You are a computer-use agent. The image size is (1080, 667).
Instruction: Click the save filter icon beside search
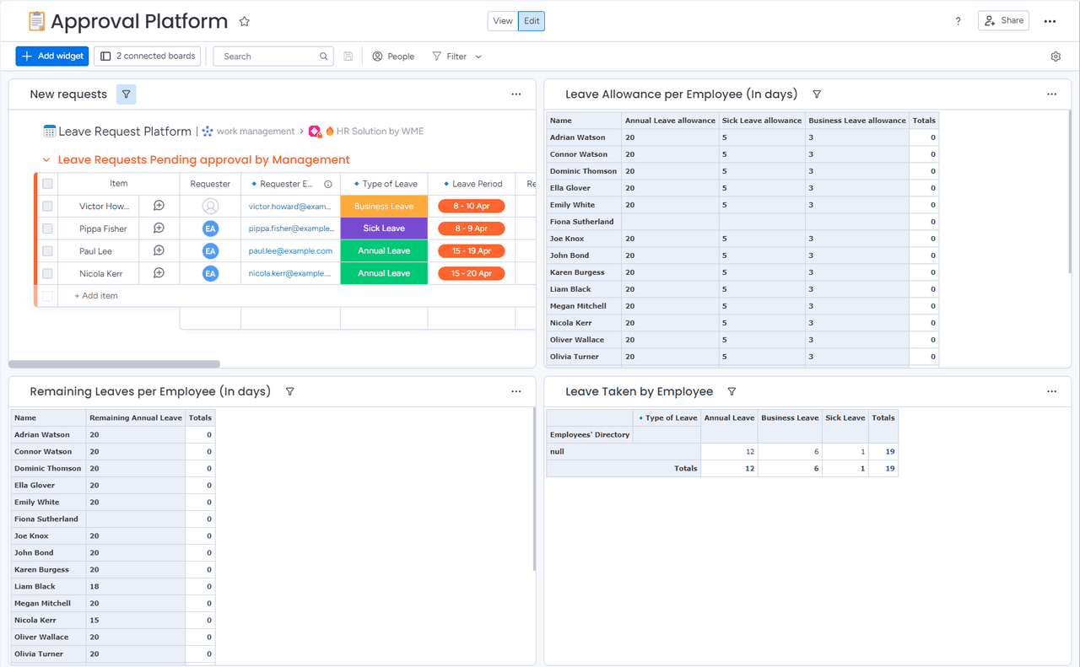pyautogui.click(x=348, y=56)
